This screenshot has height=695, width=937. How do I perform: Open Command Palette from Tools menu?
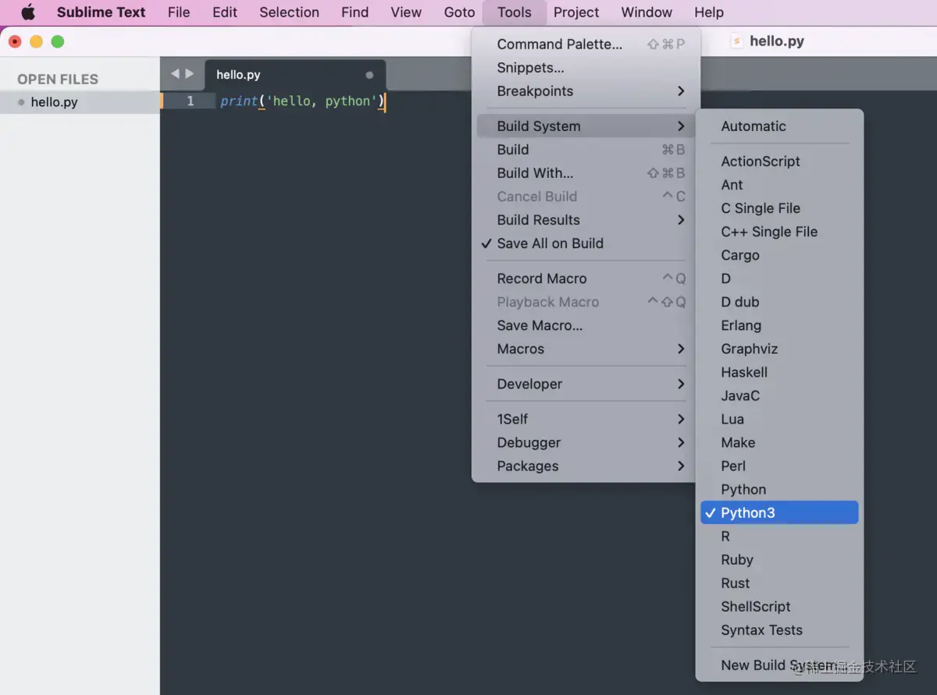(583, 44)
